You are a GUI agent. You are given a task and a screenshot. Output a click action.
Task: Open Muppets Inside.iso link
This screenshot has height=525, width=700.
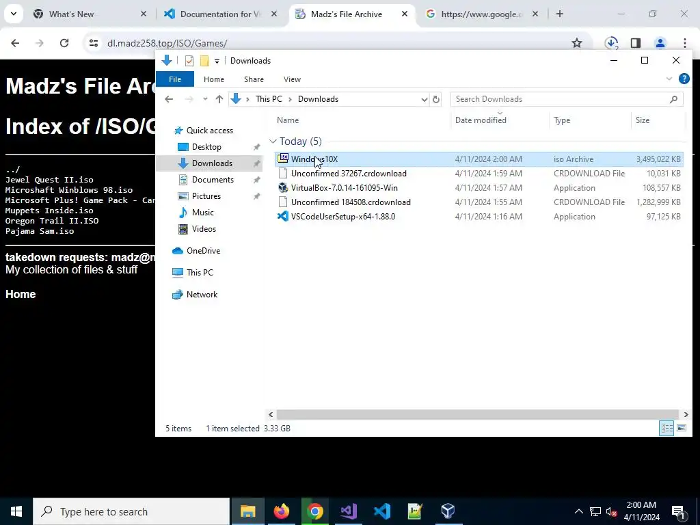[49, 211]
